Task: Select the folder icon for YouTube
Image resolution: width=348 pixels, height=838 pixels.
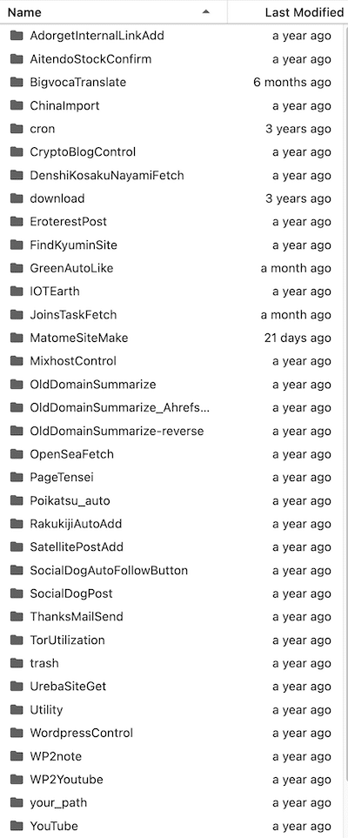Action: pos(17,826)
